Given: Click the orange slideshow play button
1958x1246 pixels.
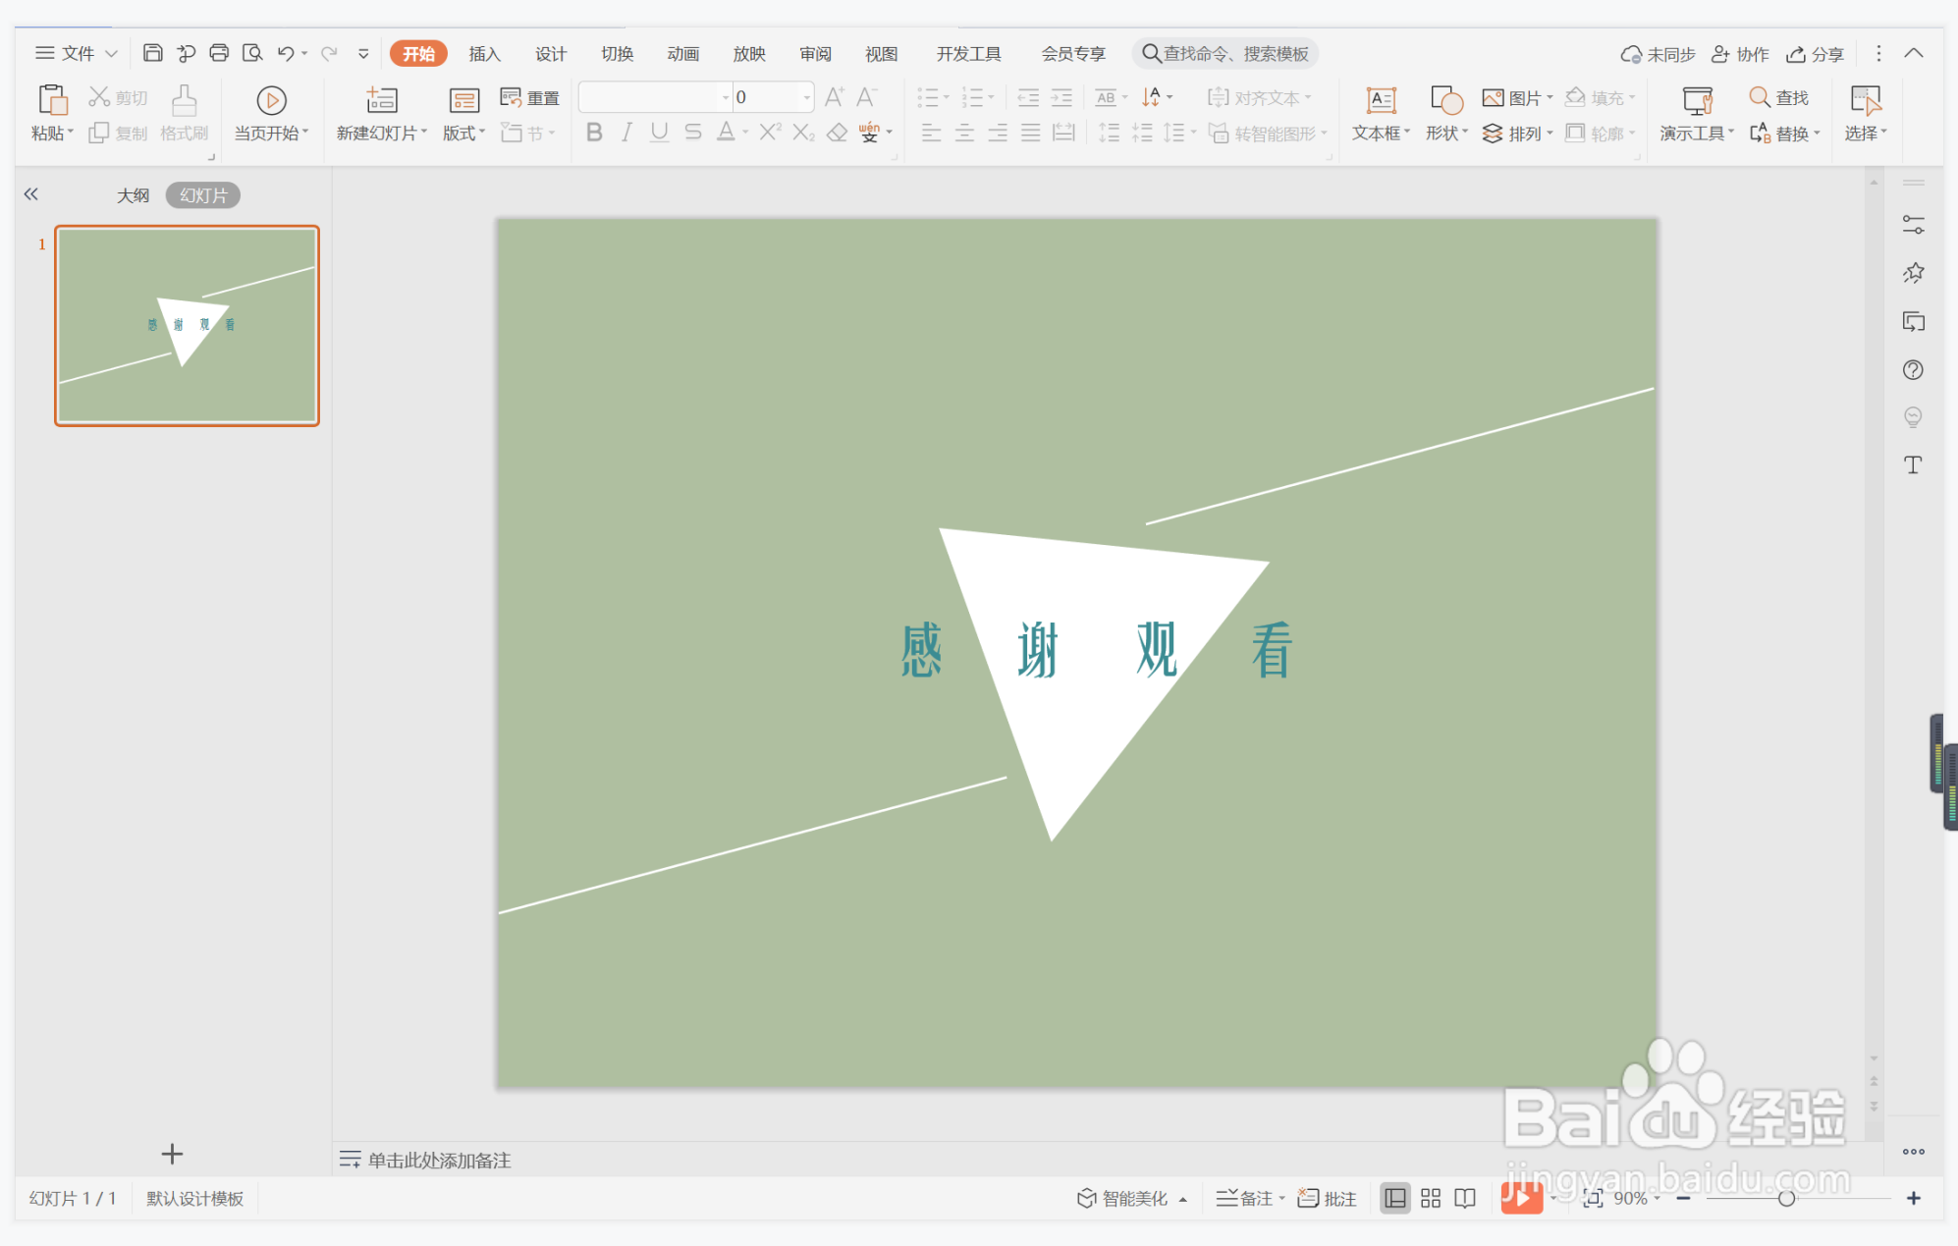Looking at the screenshot, I should point(1520,1198).
